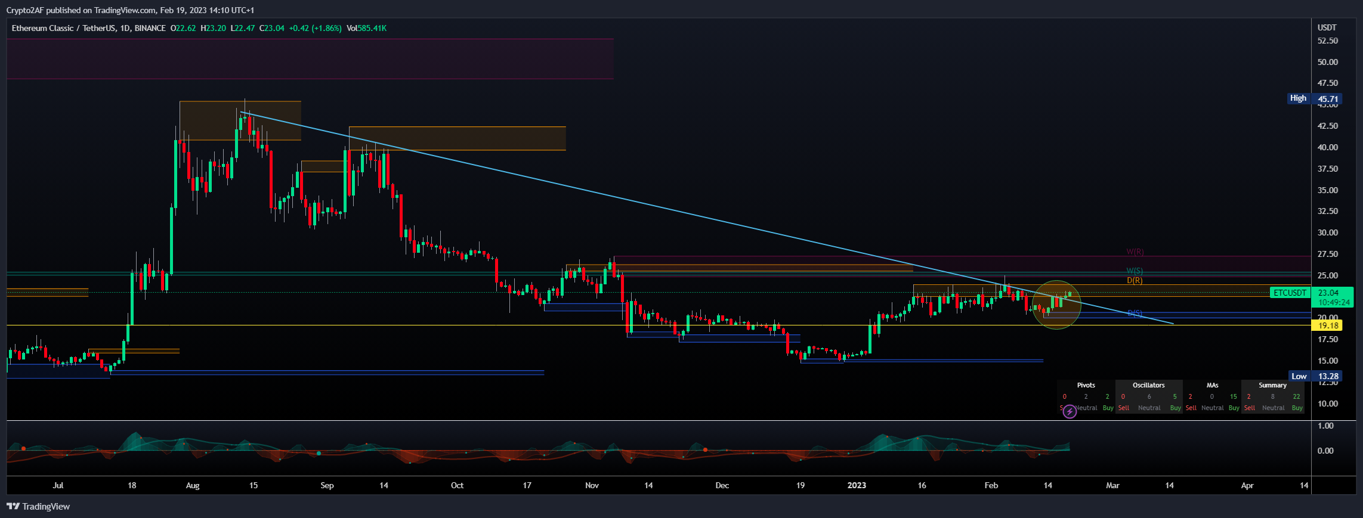
Task: Click the W(S) weekly support label
Action: point(1135,271)
